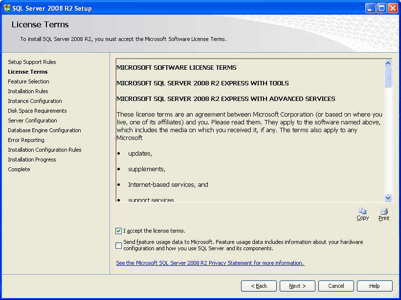Cancel the SQL Server setup
The image size is (401, 300).
pos(336,286)
